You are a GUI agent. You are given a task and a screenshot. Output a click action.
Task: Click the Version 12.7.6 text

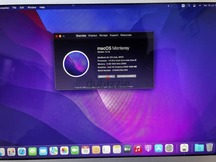[104, 52]
